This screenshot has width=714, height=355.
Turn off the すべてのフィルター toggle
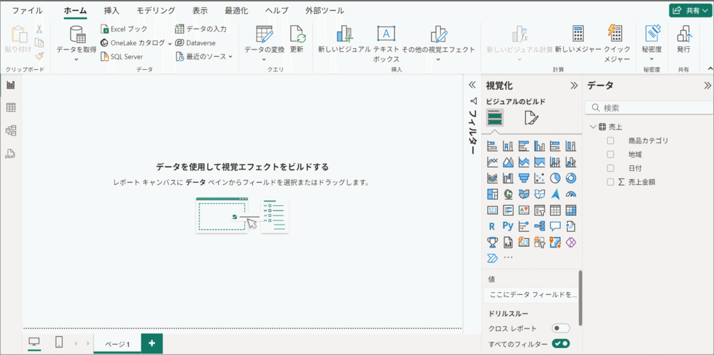coord(561,344)
